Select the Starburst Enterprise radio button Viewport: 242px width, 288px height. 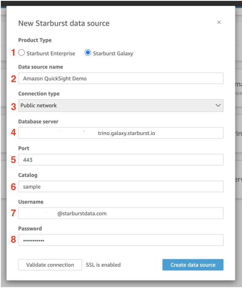(22, 52)
